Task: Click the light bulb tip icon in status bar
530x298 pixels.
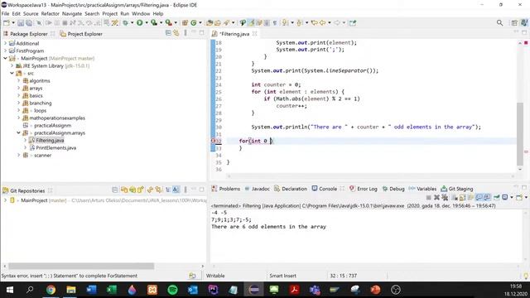Action: click(526, 276)
